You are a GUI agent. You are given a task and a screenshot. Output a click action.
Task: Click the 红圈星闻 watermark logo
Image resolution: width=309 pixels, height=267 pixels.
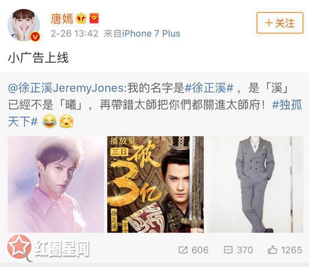tap(48, 248)
